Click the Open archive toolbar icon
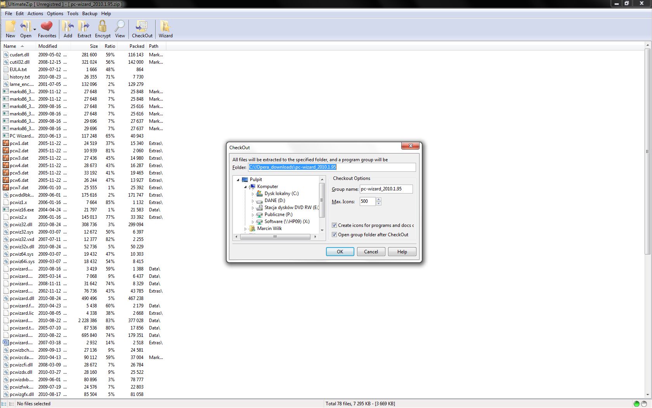 (25, 26)
